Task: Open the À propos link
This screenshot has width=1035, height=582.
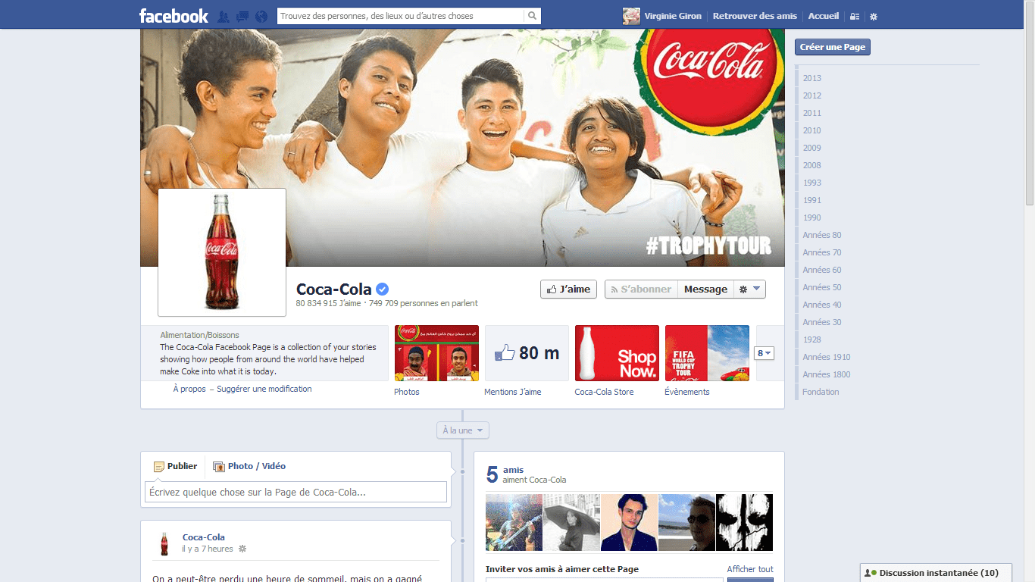Action: [189, 389]
